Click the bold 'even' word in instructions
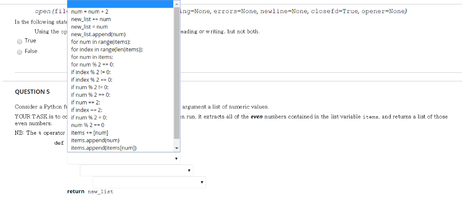 click(257, 117)
